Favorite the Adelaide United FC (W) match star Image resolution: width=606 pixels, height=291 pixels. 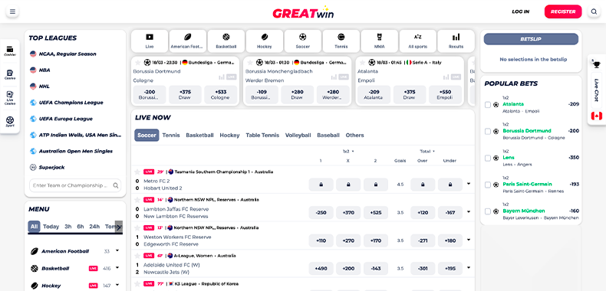click(x=137, y=256)
